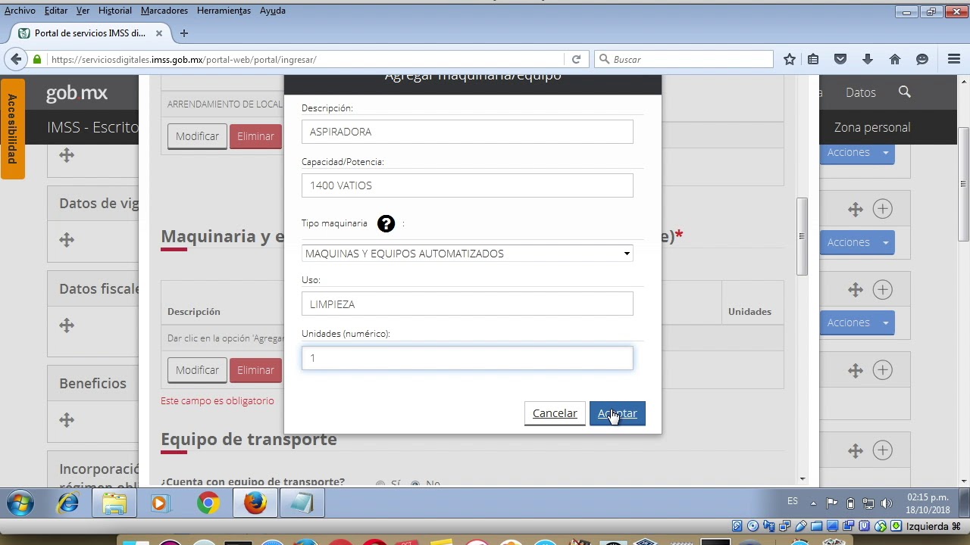This screenshot has height=545, width=970.
Task: Click the volume speaker tray icon
Action: 887,503
